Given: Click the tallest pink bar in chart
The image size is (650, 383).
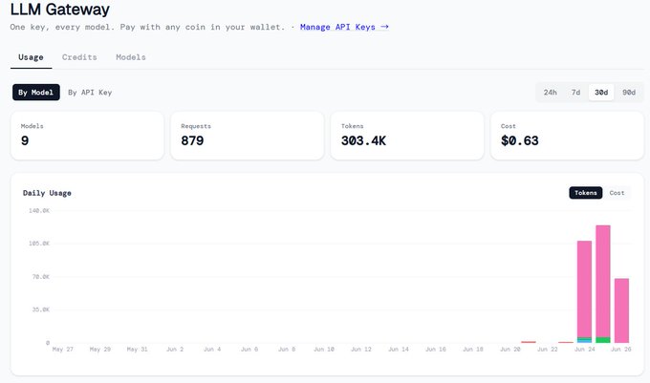Looking at the screenshot, I should coord(603,281).
